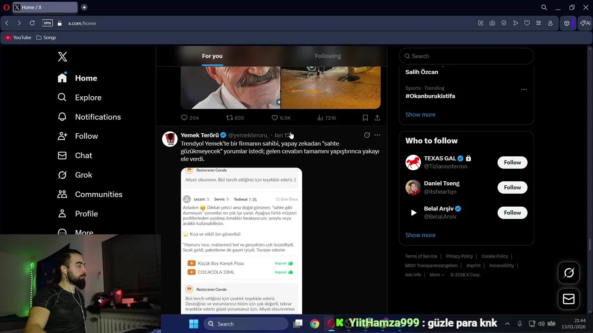Image resolution: width=593 pixels, height=333 pixels.
Task: Open the sidebar Follow item
Action: [x=77, y=136]
